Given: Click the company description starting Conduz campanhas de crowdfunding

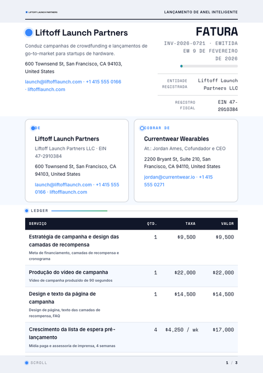Looking at the screenshot, I should click(86, 50).
